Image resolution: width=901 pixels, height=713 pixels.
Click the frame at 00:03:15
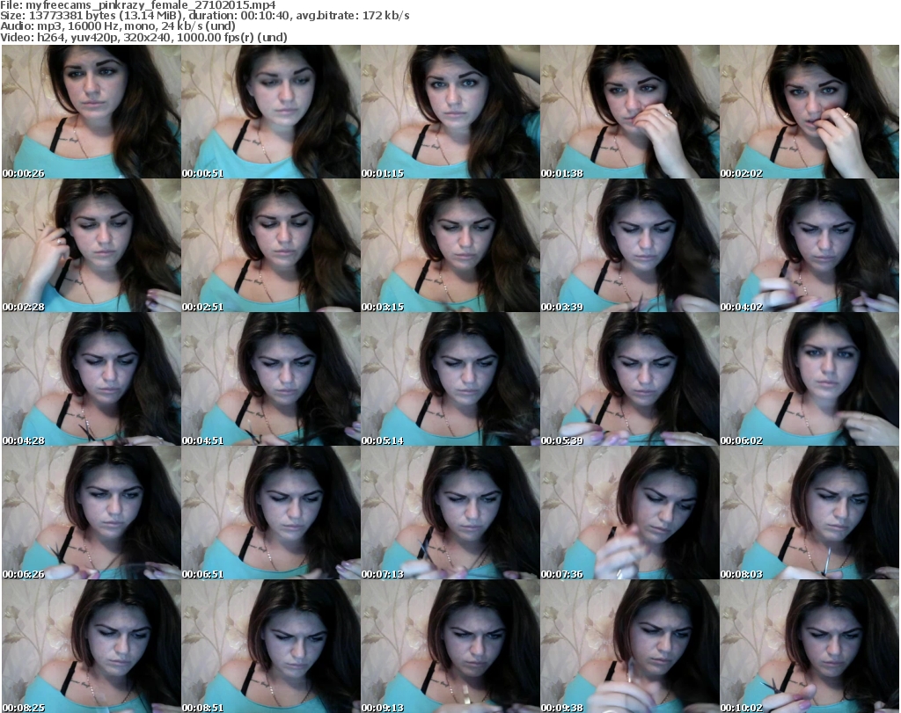click(450, 245)
